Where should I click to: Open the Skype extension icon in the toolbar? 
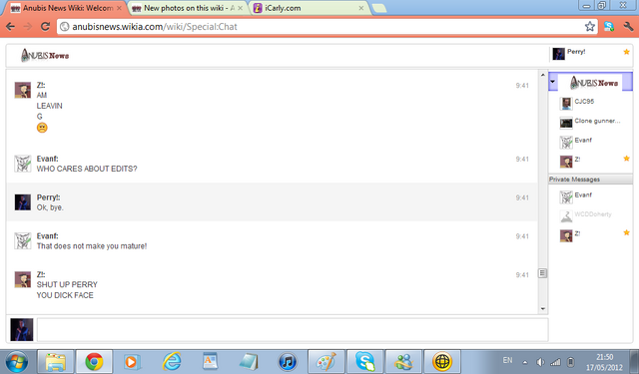(x=609, y=27)
